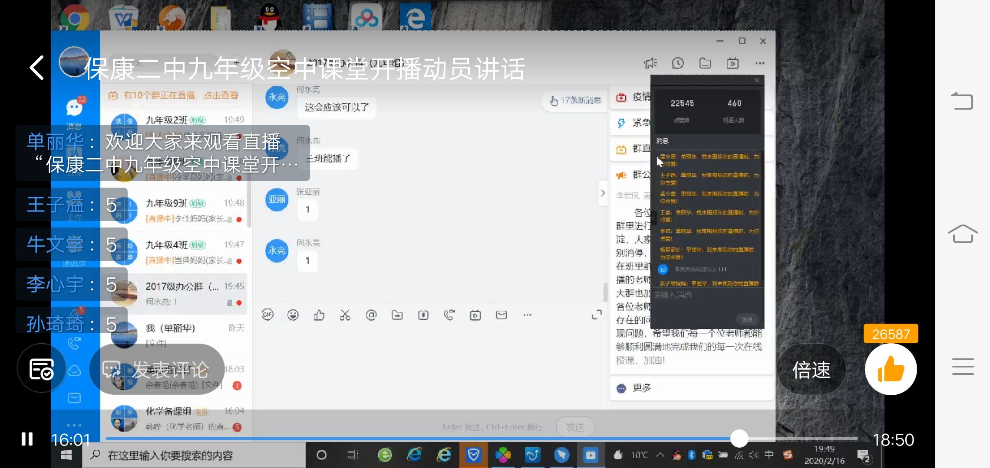Viewport: 990px width, 468px height.
Task: Open the Windows notification center icon
Action: 864,456
